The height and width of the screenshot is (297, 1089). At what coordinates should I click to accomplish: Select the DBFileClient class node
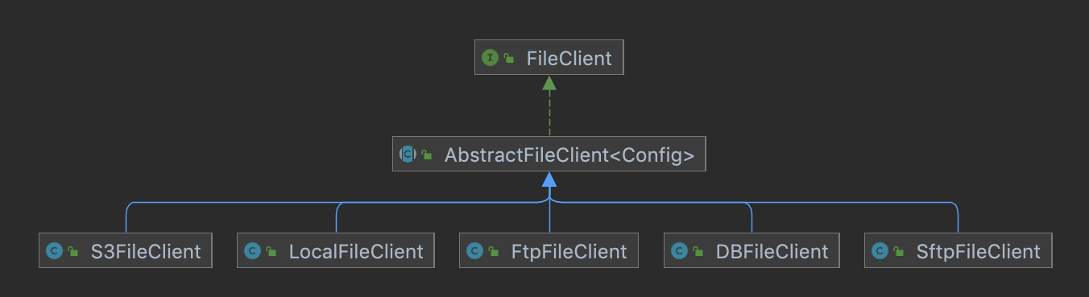click(752, 251)
